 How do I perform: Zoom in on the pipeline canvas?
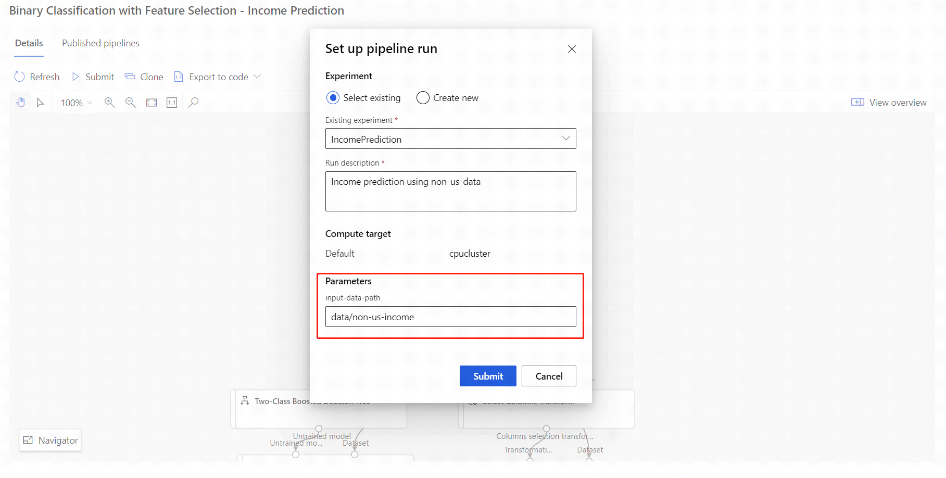click(110, 102)
